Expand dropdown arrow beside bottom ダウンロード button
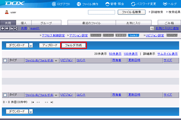This screenshot has width=181, height=120. click(31, 111)
